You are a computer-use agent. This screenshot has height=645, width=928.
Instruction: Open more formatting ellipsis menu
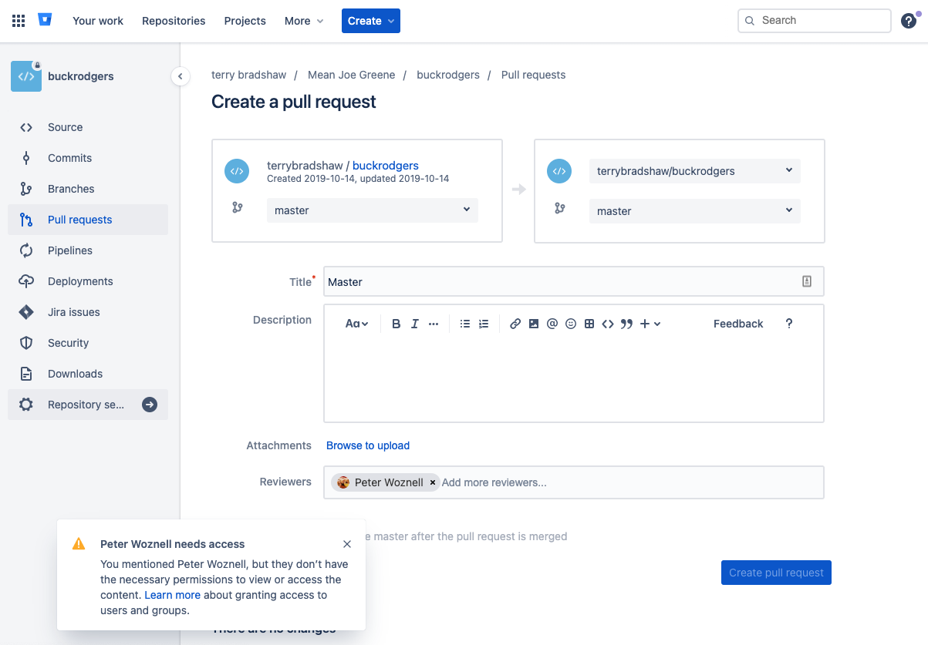(x=434, y=324)
